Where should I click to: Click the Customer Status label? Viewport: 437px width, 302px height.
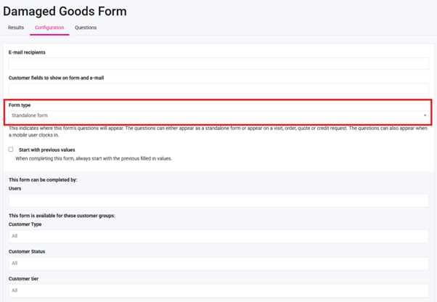pyautogui.click(x=28, y=251)
